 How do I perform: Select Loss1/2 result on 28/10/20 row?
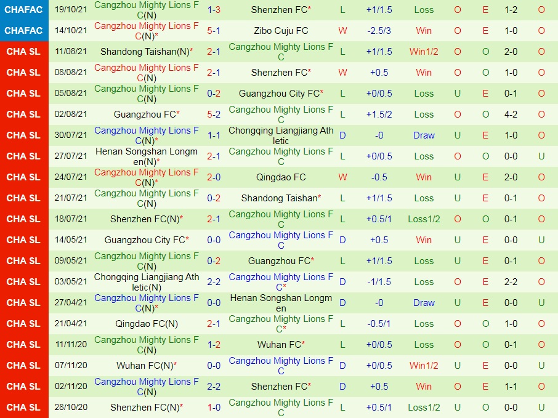click(424, 408)
